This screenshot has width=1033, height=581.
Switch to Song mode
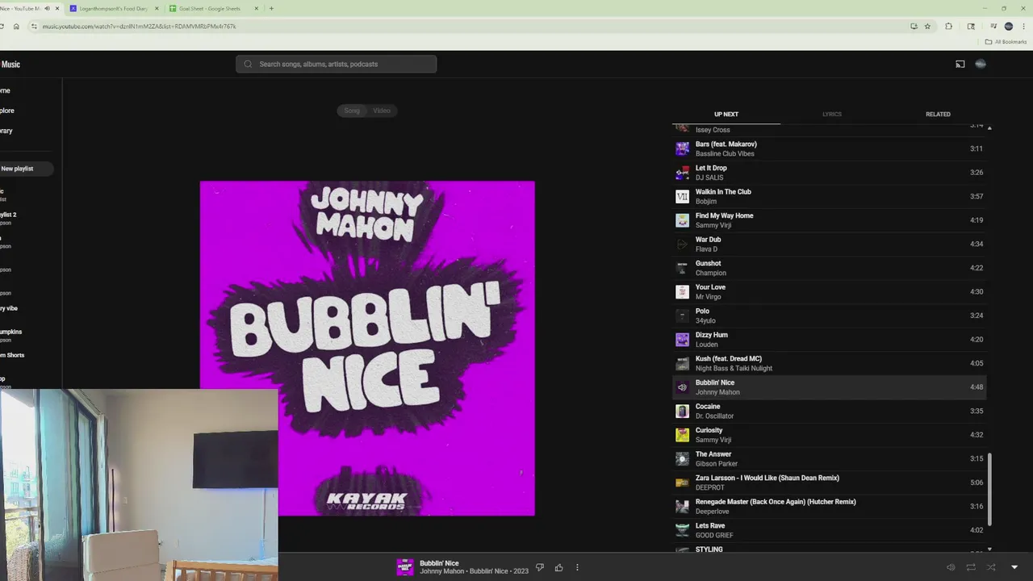pyautogui.click(x=352, y=111)
